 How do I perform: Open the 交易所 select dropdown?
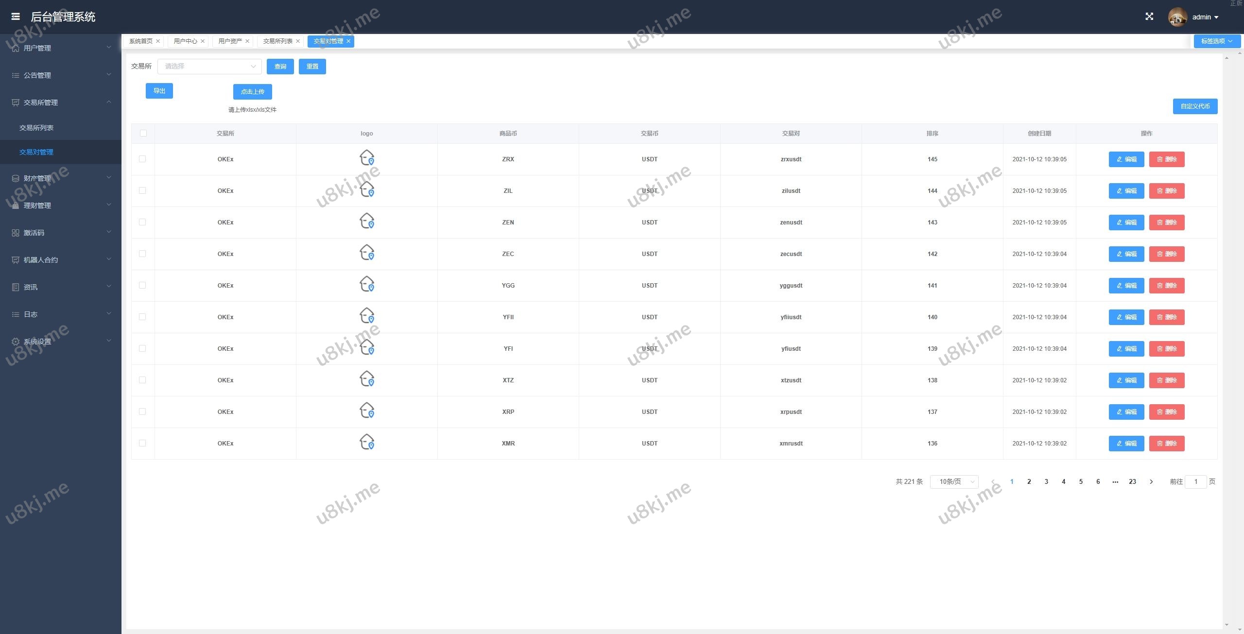click(209, 67)
